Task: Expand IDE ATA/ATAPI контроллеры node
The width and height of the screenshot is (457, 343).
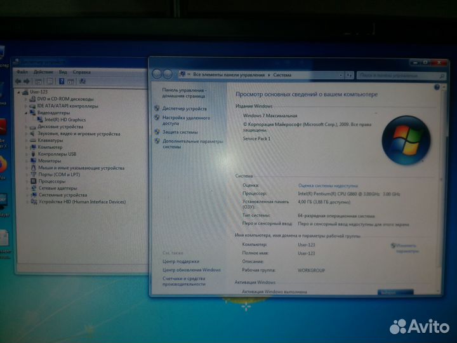Action: tap(25, 106)
